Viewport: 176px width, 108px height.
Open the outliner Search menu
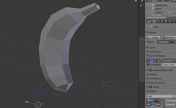167,1
